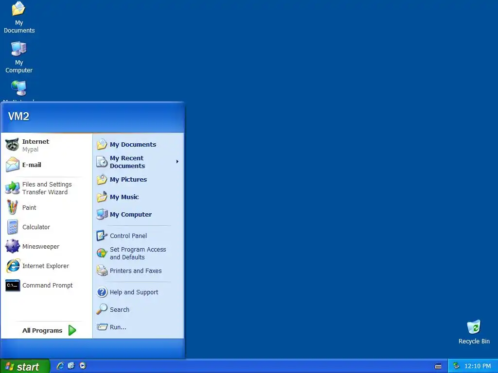Expand My Recent Documents submenu

pos(138,162)
